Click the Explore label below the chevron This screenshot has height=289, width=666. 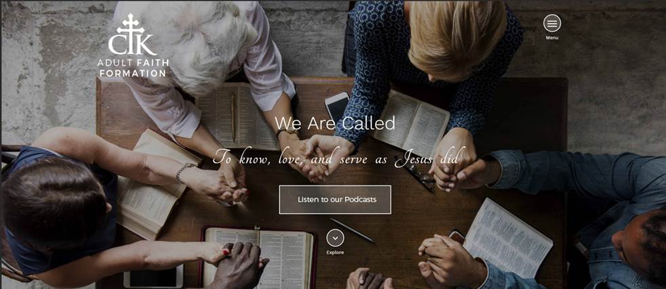click(x=335, y=252)
